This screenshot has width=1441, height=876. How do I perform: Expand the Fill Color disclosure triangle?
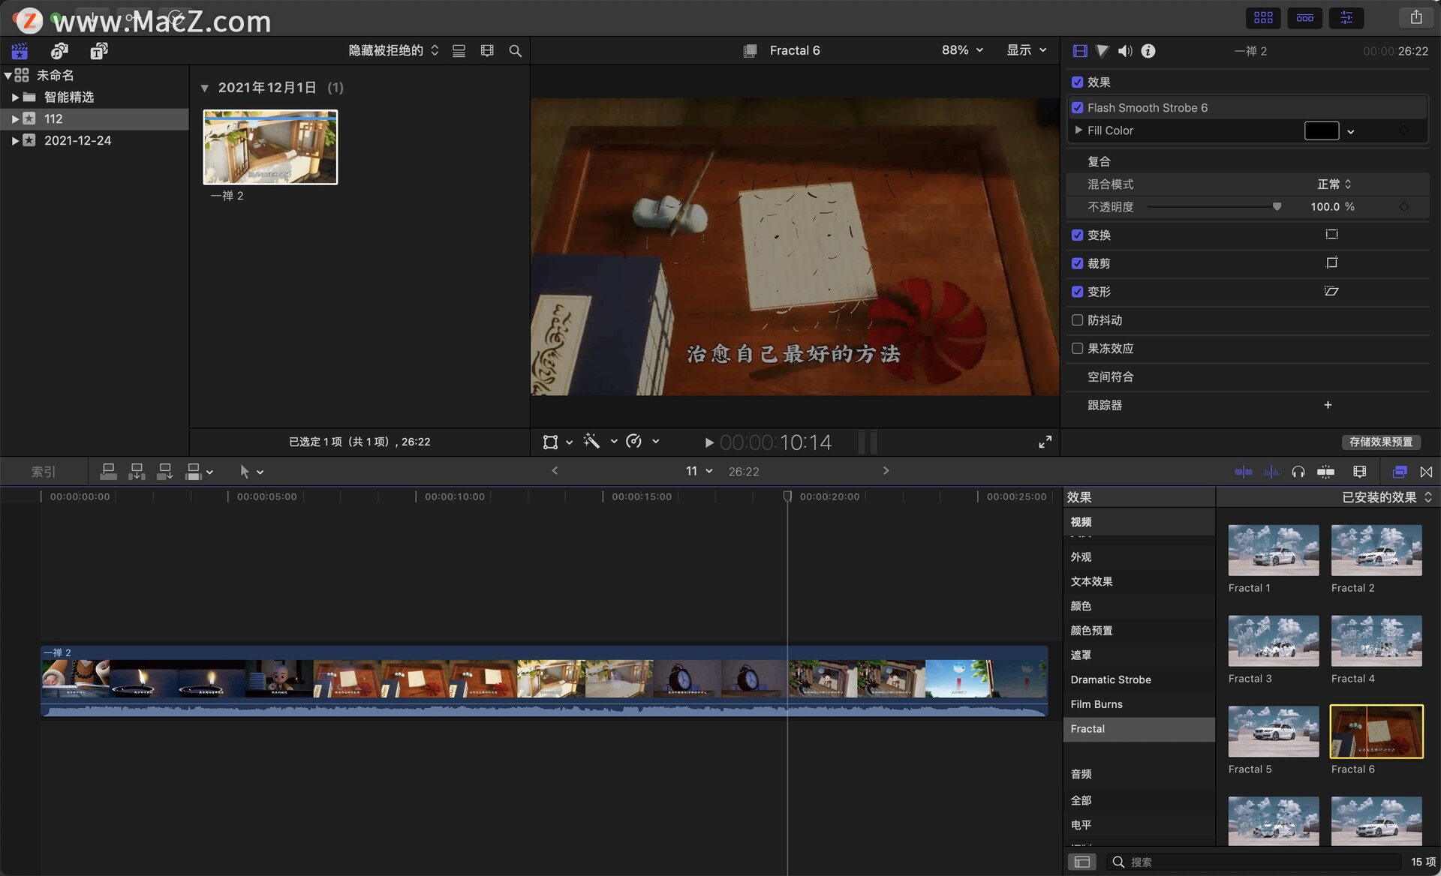tap(1078, 130)
